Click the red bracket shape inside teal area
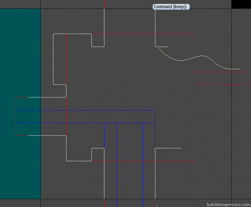Screen dimensions: 251x207 [15, 116]
